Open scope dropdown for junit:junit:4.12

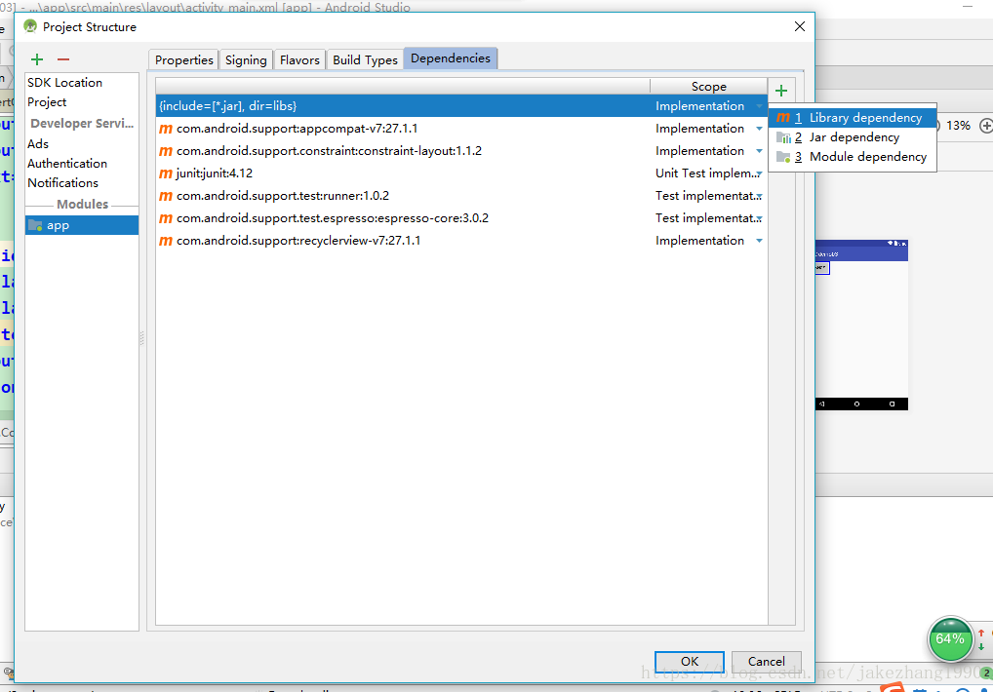(x=759, y=173)
